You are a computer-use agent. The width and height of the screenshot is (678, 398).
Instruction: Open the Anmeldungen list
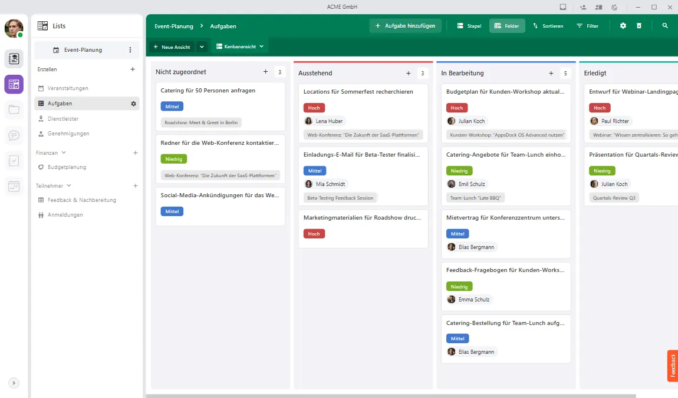(x=87, y=215)
